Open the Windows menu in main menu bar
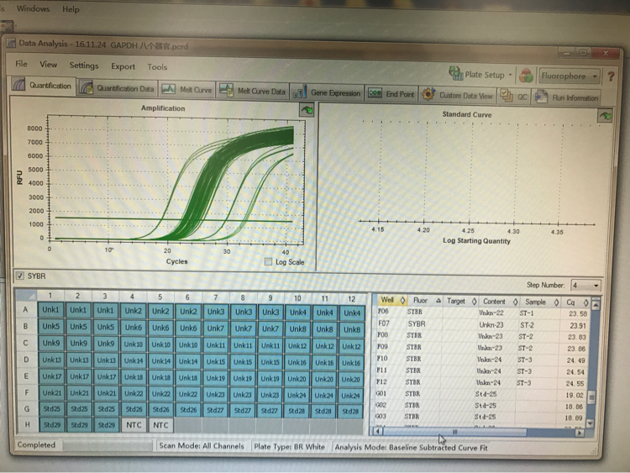This screenshot has width=630, height=473. tap(33, 8)
